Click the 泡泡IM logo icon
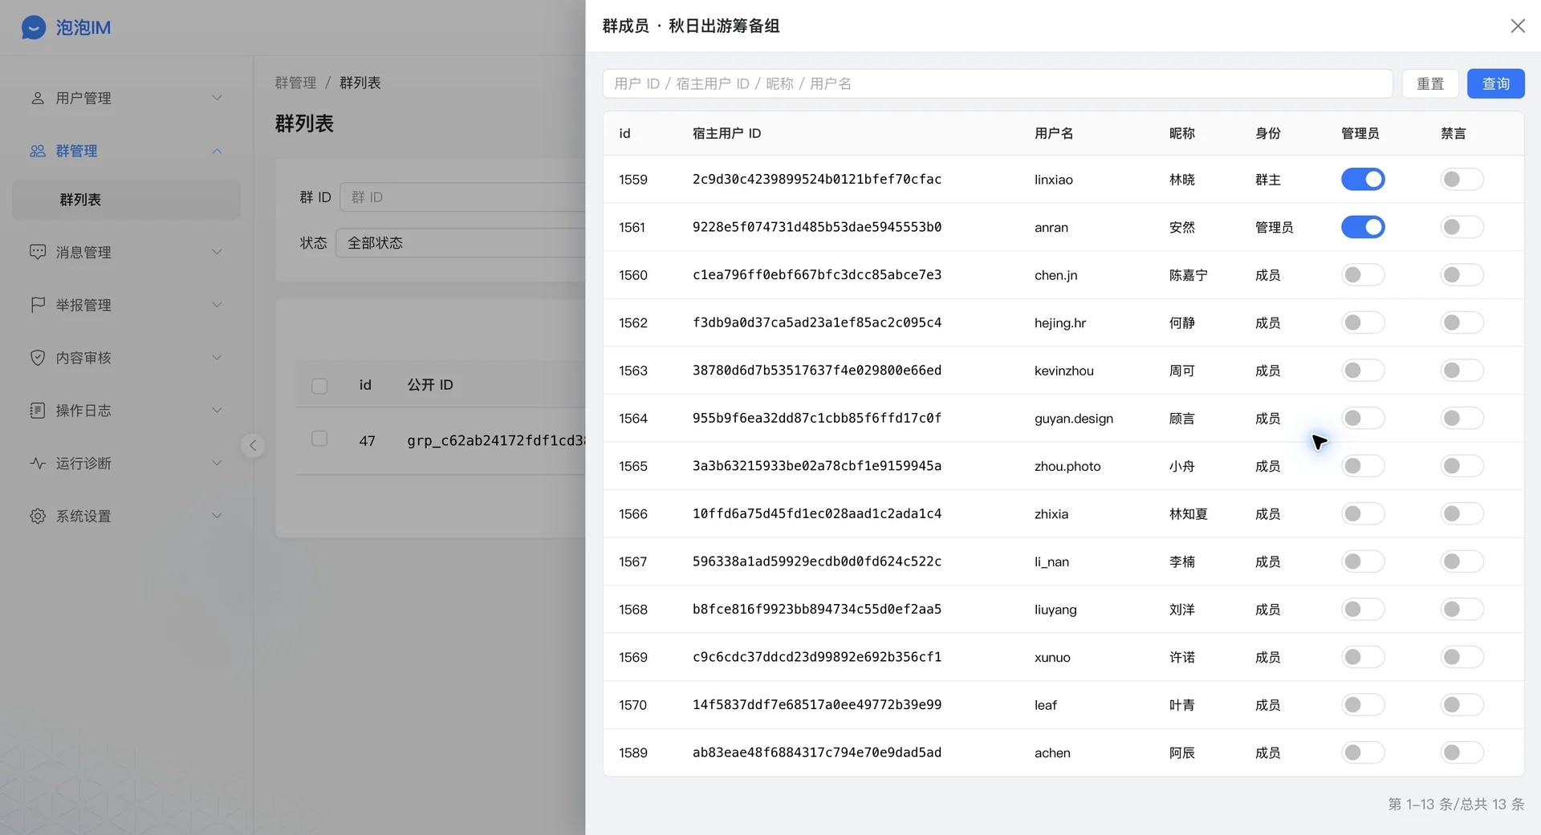Image resolution: width=1541 pixels, height=835 pixels. click(x=34, y=27)
